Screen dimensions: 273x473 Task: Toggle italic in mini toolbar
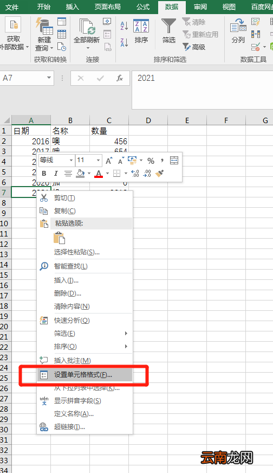pos(56,174)
